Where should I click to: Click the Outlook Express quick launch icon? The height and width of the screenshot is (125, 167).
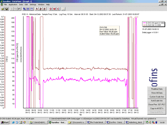point(17,122)
